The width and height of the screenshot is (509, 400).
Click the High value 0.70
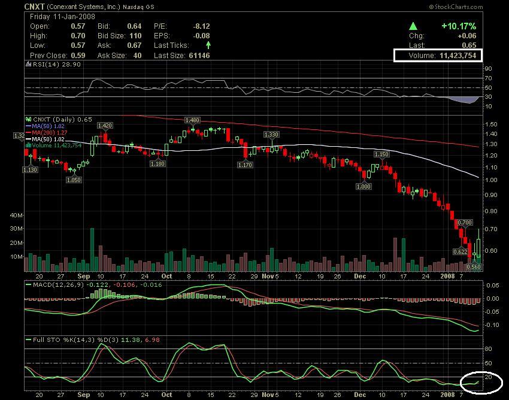point(78,36)
